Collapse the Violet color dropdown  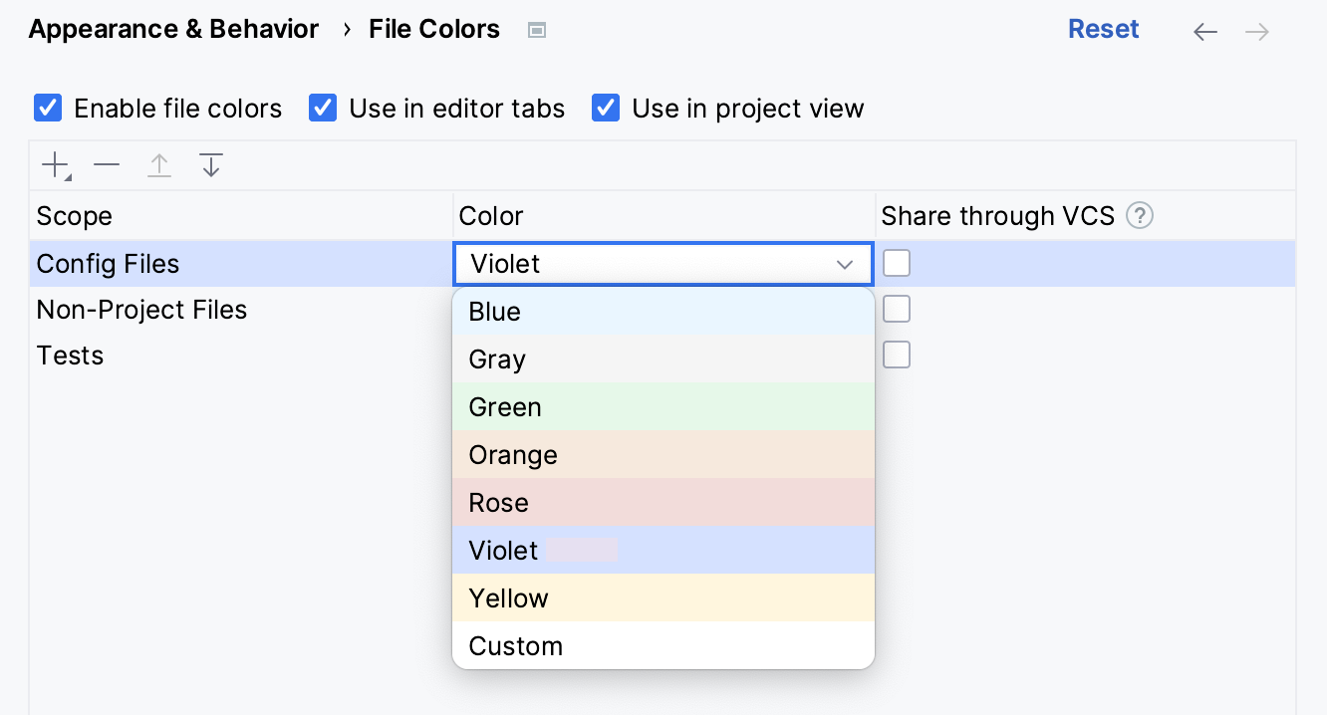(845, 264)
